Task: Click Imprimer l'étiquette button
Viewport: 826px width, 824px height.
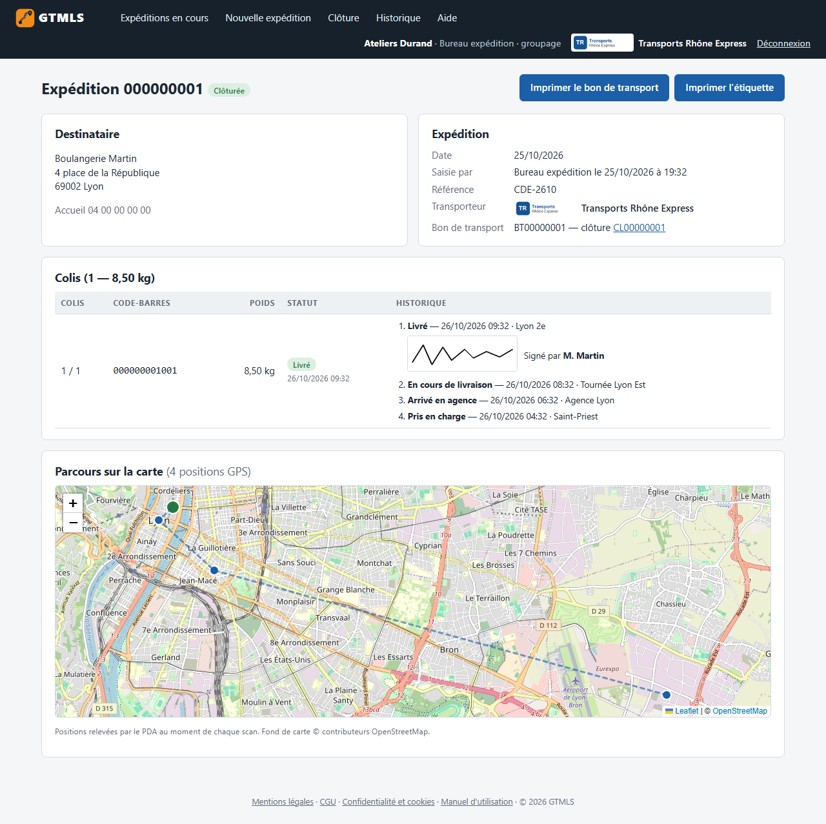Action: (729, 88)
